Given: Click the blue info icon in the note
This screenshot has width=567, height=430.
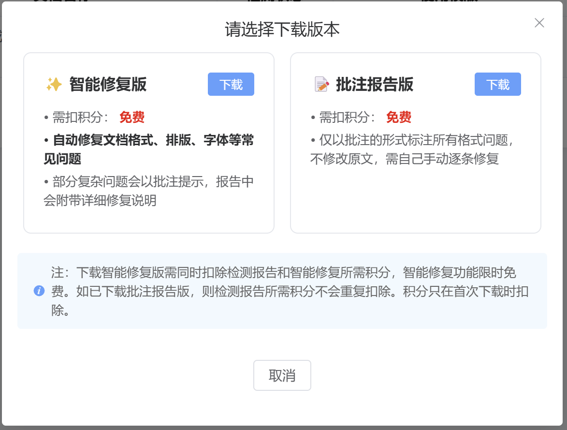Looking at the screenshot, I should tap(39, 291).
